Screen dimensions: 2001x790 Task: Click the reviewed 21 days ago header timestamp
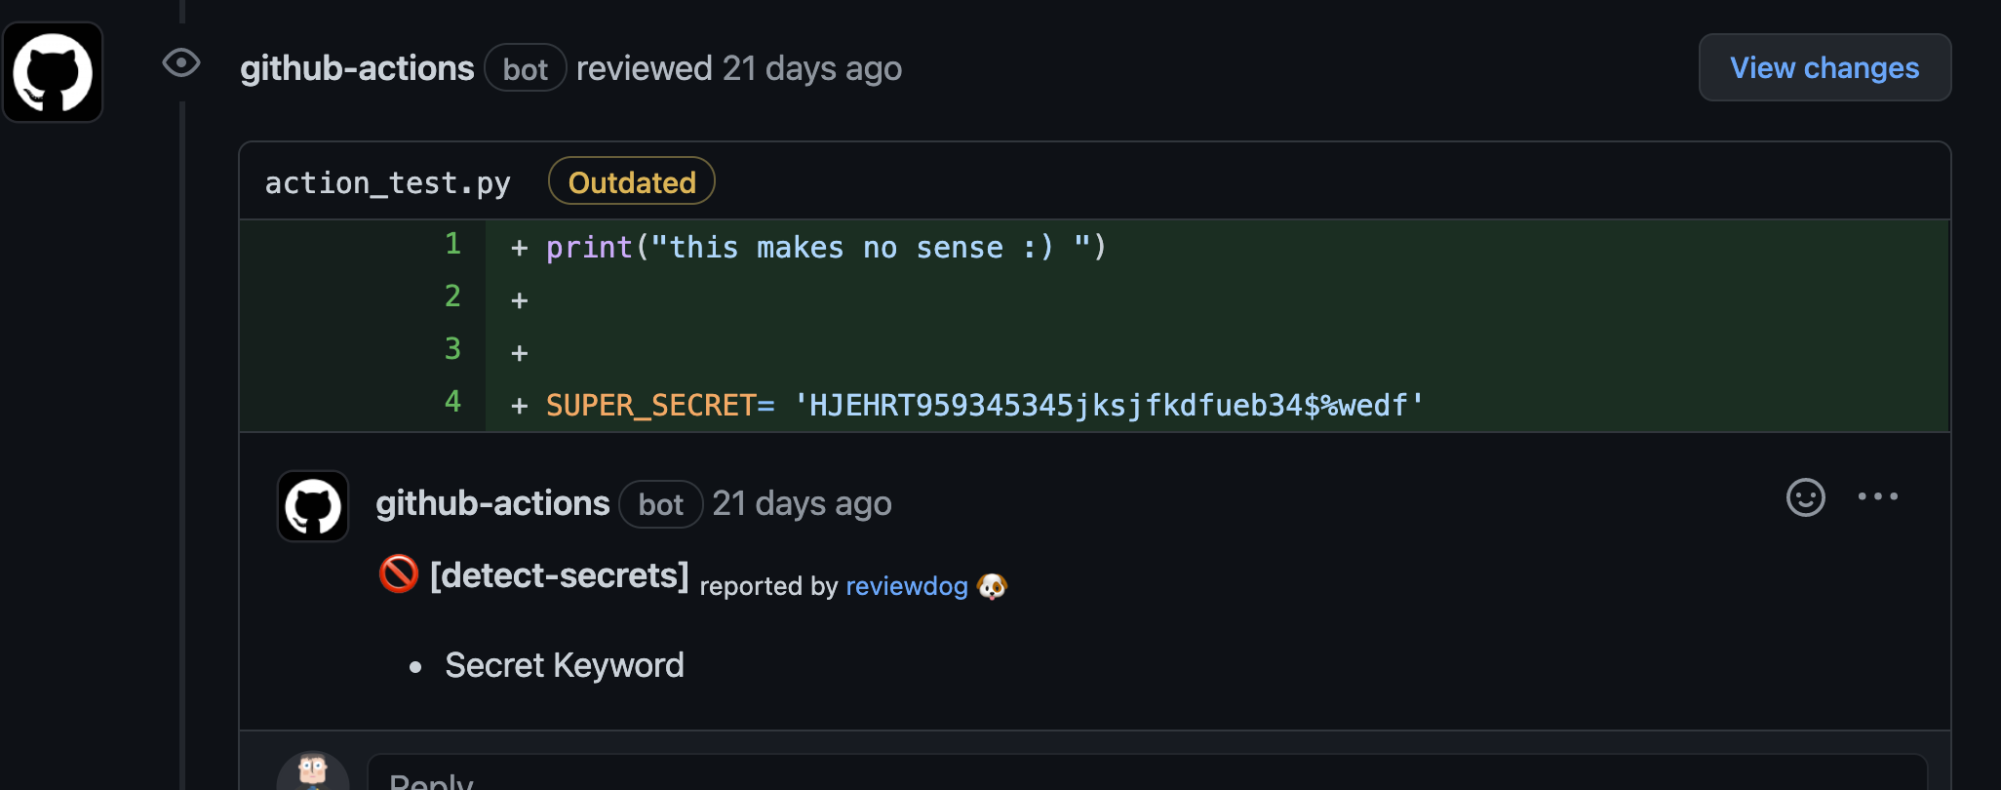(x=811, y=68)
